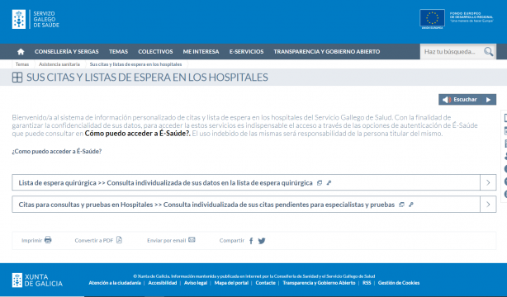This screenshot has width=507, height=297.
Task: Click the key icon on Lista de espera quirúrgica row
Action: coord(329,183)
